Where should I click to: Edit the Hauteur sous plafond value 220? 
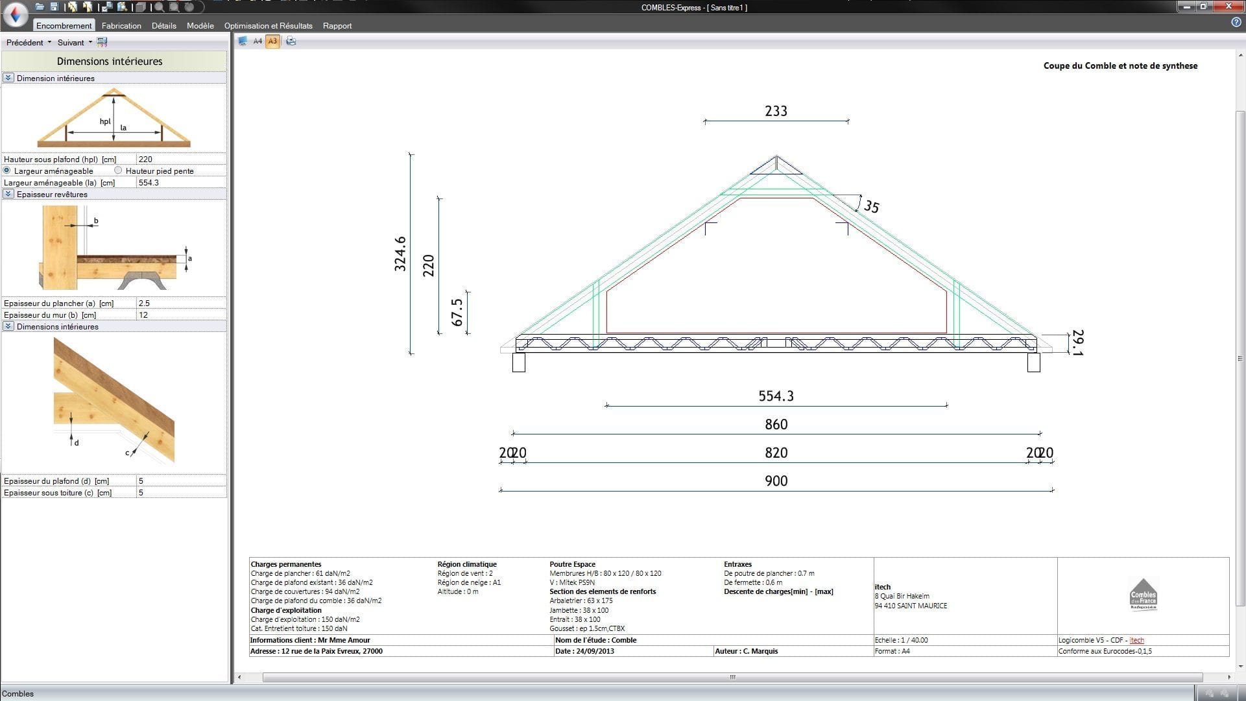coord(181,159)
